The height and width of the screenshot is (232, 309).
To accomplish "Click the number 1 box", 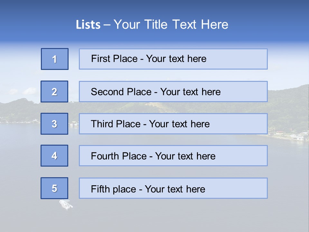I will tap(55, 59).
